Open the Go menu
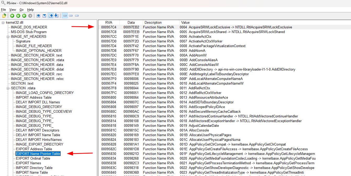The width and height of the screenshot is (351, 176). 21,9
